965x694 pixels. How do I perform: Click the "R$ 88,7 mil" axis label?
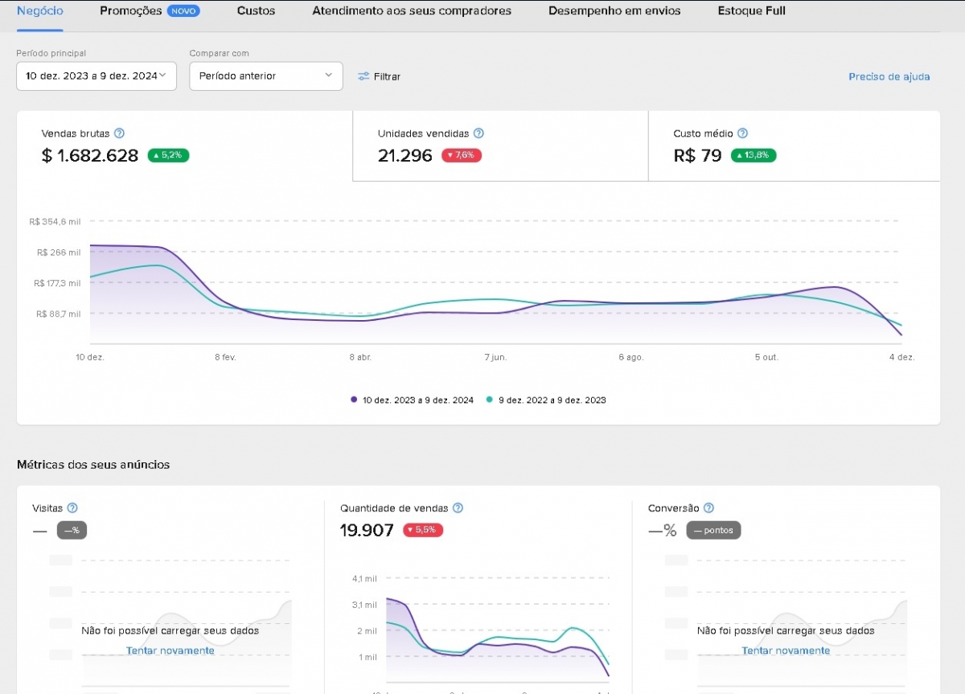pos(59,314)
